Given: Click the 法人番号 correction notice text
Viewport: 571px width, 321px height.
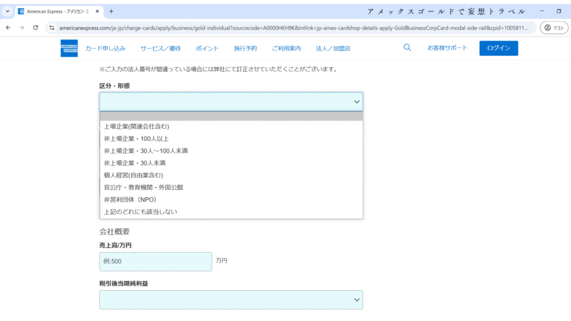Looking at the screenshot, I should [219, 69].
